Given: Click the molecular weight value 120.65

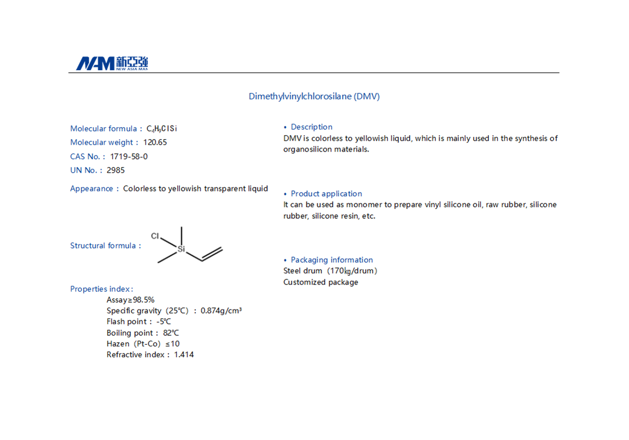Looking at the screenshot, I should pyautogui.click(x=155, y=142).
